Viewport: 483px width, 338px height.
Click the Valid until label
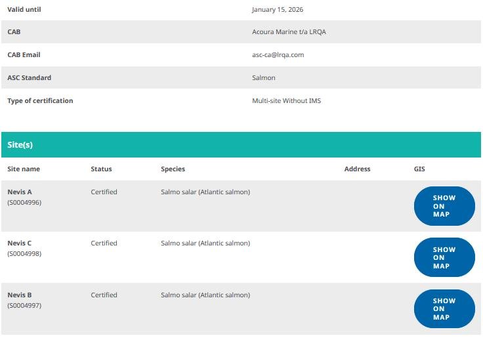click(x=24, y=10)
